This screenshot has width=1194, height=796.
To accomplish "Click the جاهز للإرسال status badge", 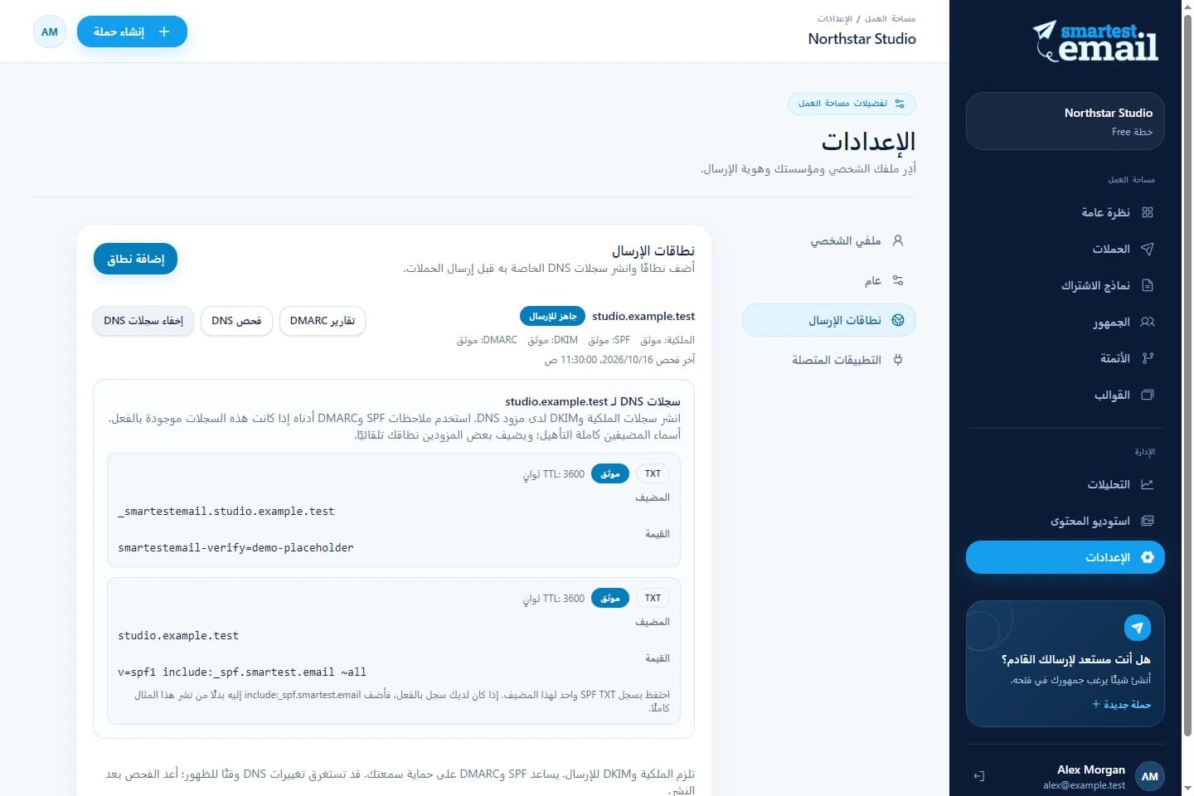I will click(x=552, y=316).
